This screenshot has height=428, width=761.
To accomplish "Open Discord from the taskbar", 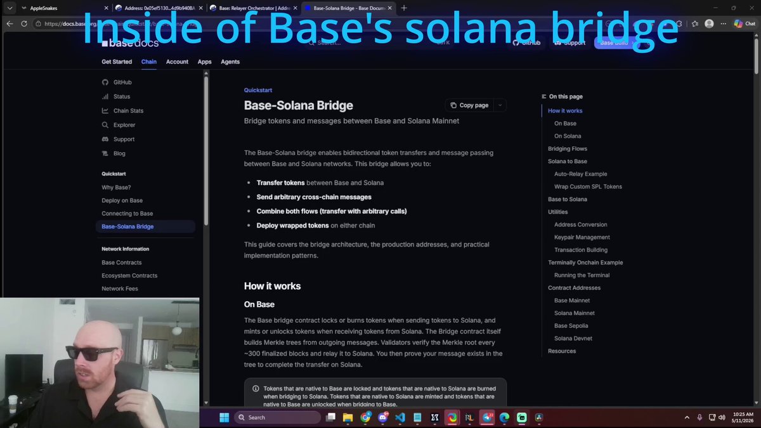I will pyautogui.click(x=382, y=417).
